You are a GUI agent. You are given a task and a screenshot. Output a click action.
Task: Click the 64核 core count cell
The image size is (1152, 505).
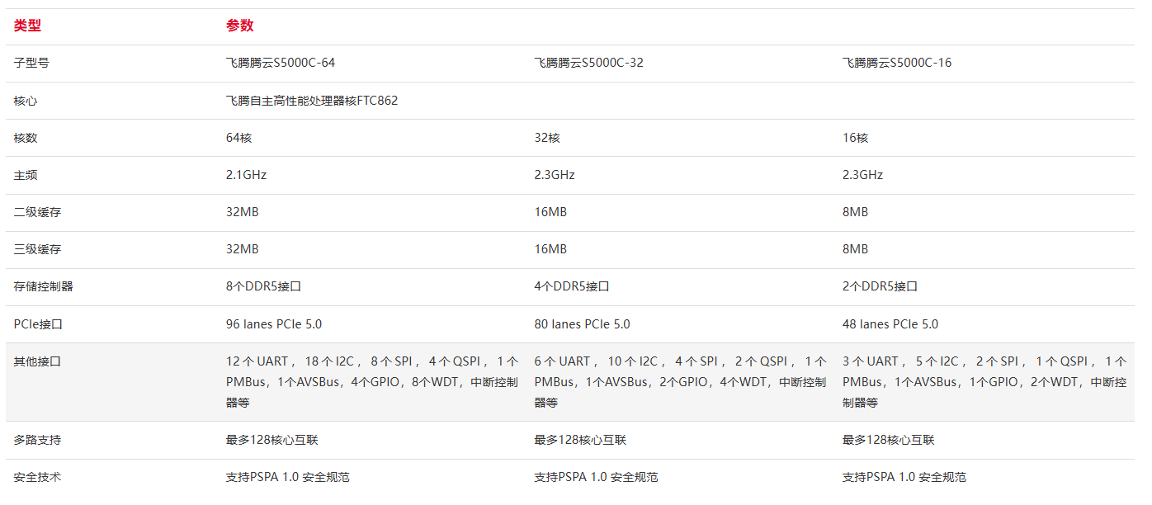tap(238, 138)
